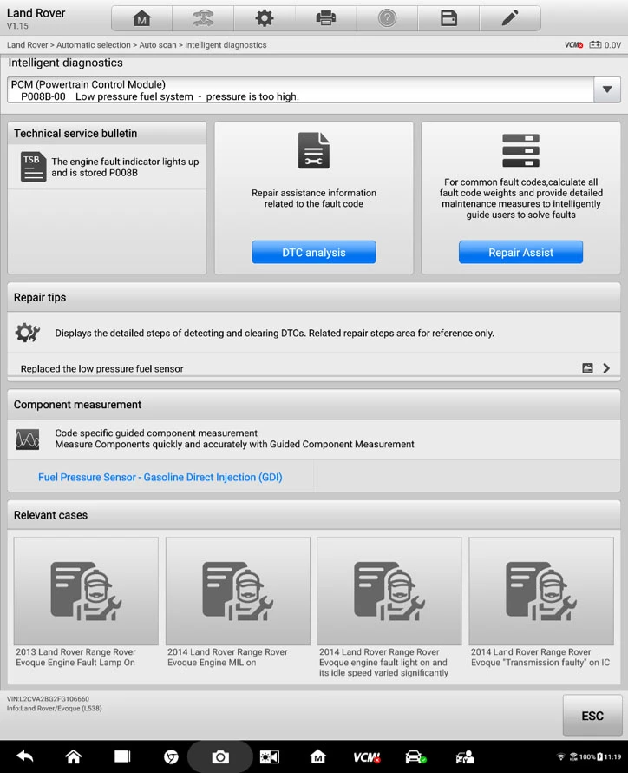Click the Repair tips section header

coord(313,297)
